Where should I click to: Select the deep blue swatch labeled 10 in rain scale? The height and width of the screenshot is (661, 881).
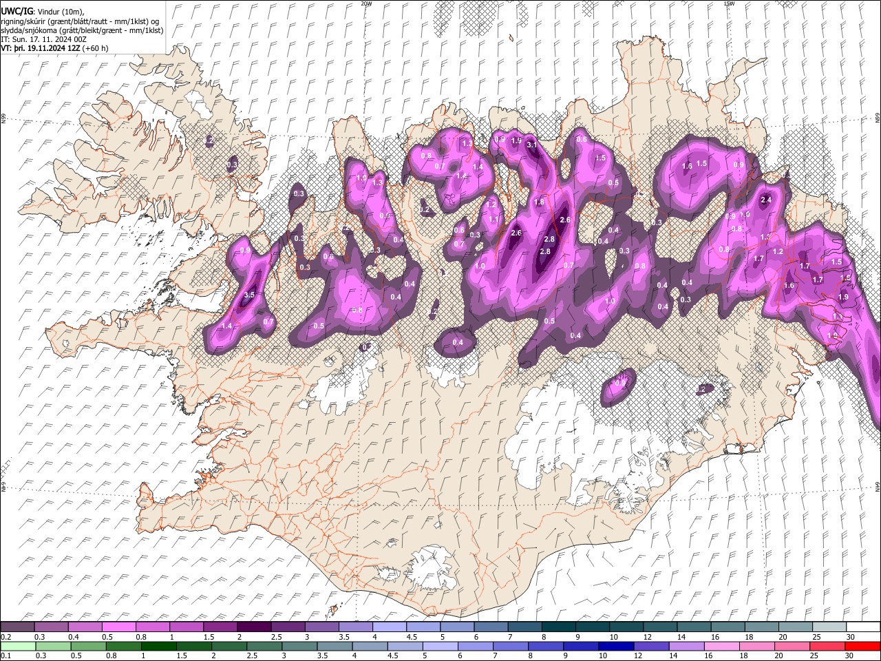pos(616,646)
